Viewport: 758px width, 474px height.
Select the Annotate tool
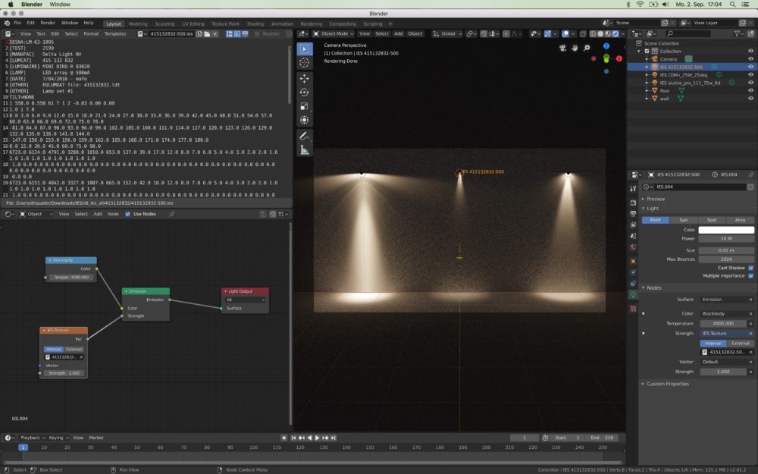(305, 137)
